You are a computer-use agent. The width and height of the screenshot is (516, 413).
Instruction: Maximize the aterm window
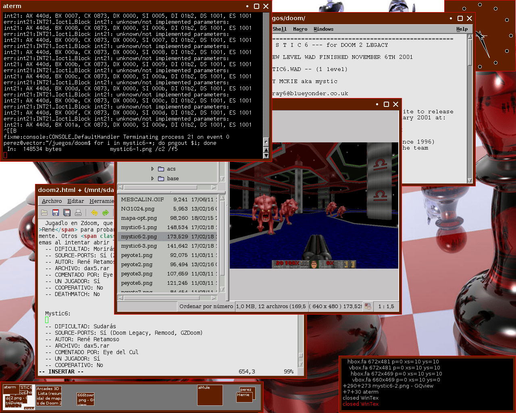[x=256, y=6]
